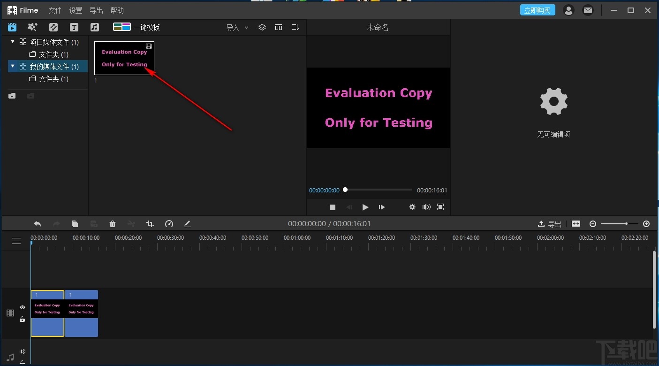Open the Transitions tab icon
This screenshot has height=366, width=659.
53,27
